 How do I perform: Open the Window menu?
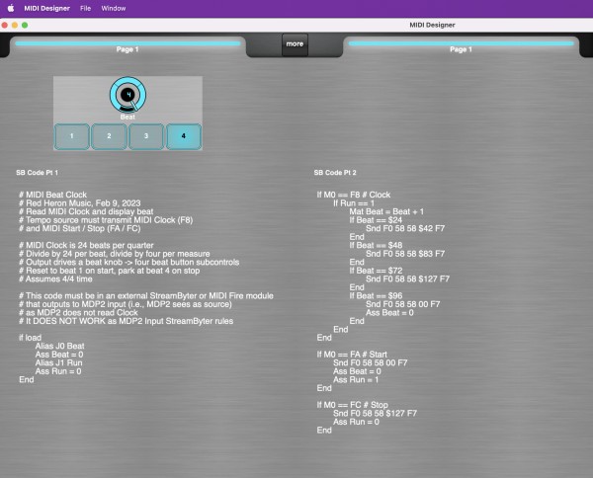point(114,8)
